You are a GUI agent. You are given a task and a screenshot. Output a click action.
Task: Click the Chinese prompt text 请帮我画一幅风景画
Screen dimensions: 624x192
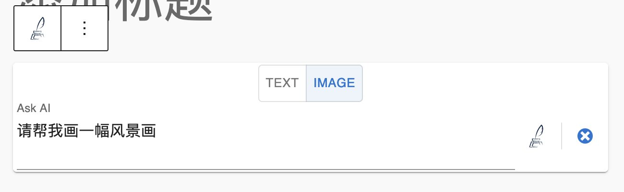(x=86, y=131)
